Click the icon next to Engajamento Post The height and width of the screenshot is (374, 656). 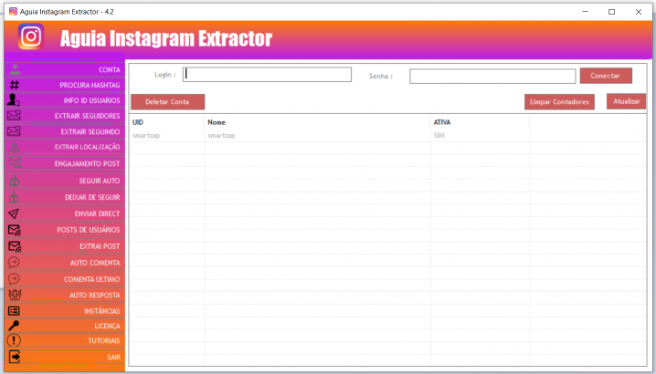15,162
